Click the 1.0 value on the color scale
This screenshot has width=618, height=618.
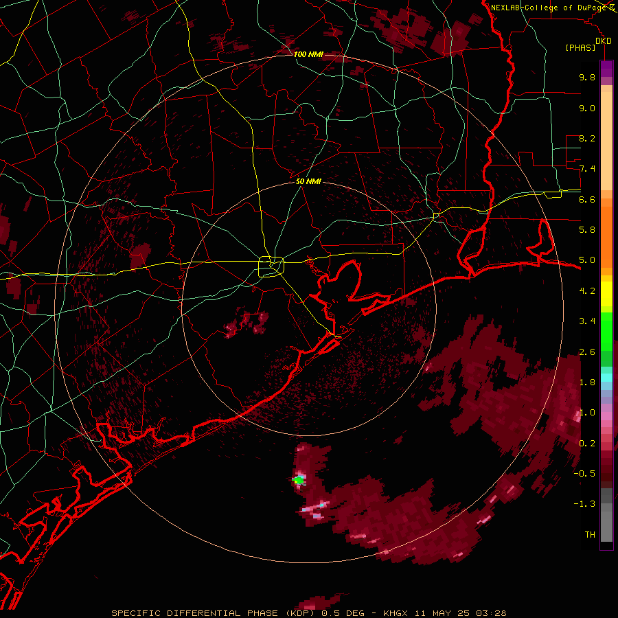pos(587,413)
